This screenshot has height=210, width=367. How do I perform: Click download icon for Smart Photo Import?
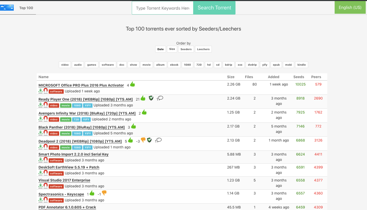tap(41, 160)
